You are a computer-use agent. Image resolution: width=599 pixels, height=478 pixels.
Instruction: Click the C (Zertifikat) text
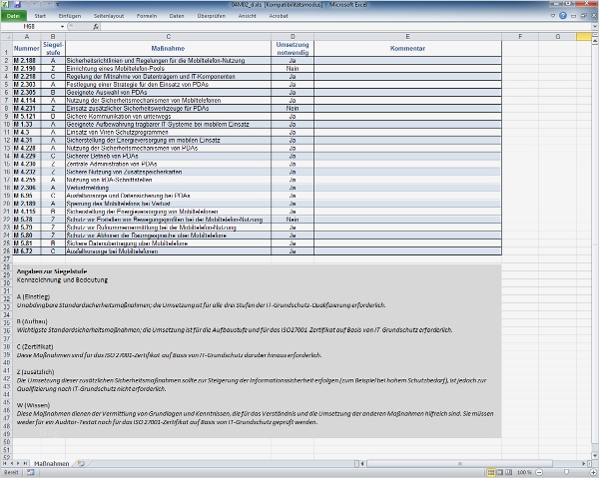[x=35, y=346]
